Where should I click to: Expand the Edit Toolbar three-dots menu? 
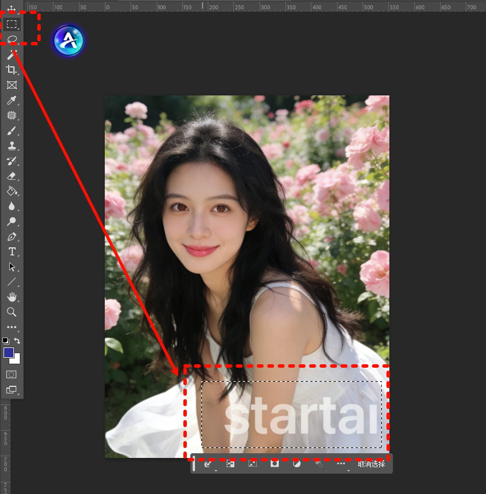[x=12, y=328]
